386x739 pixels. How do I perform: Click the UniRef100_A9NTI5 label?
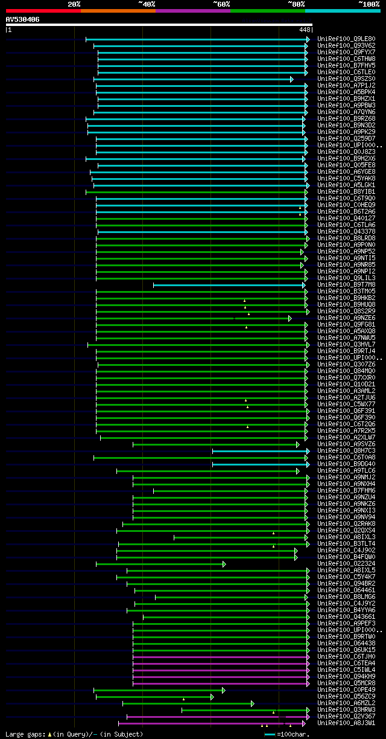[346, 258]
